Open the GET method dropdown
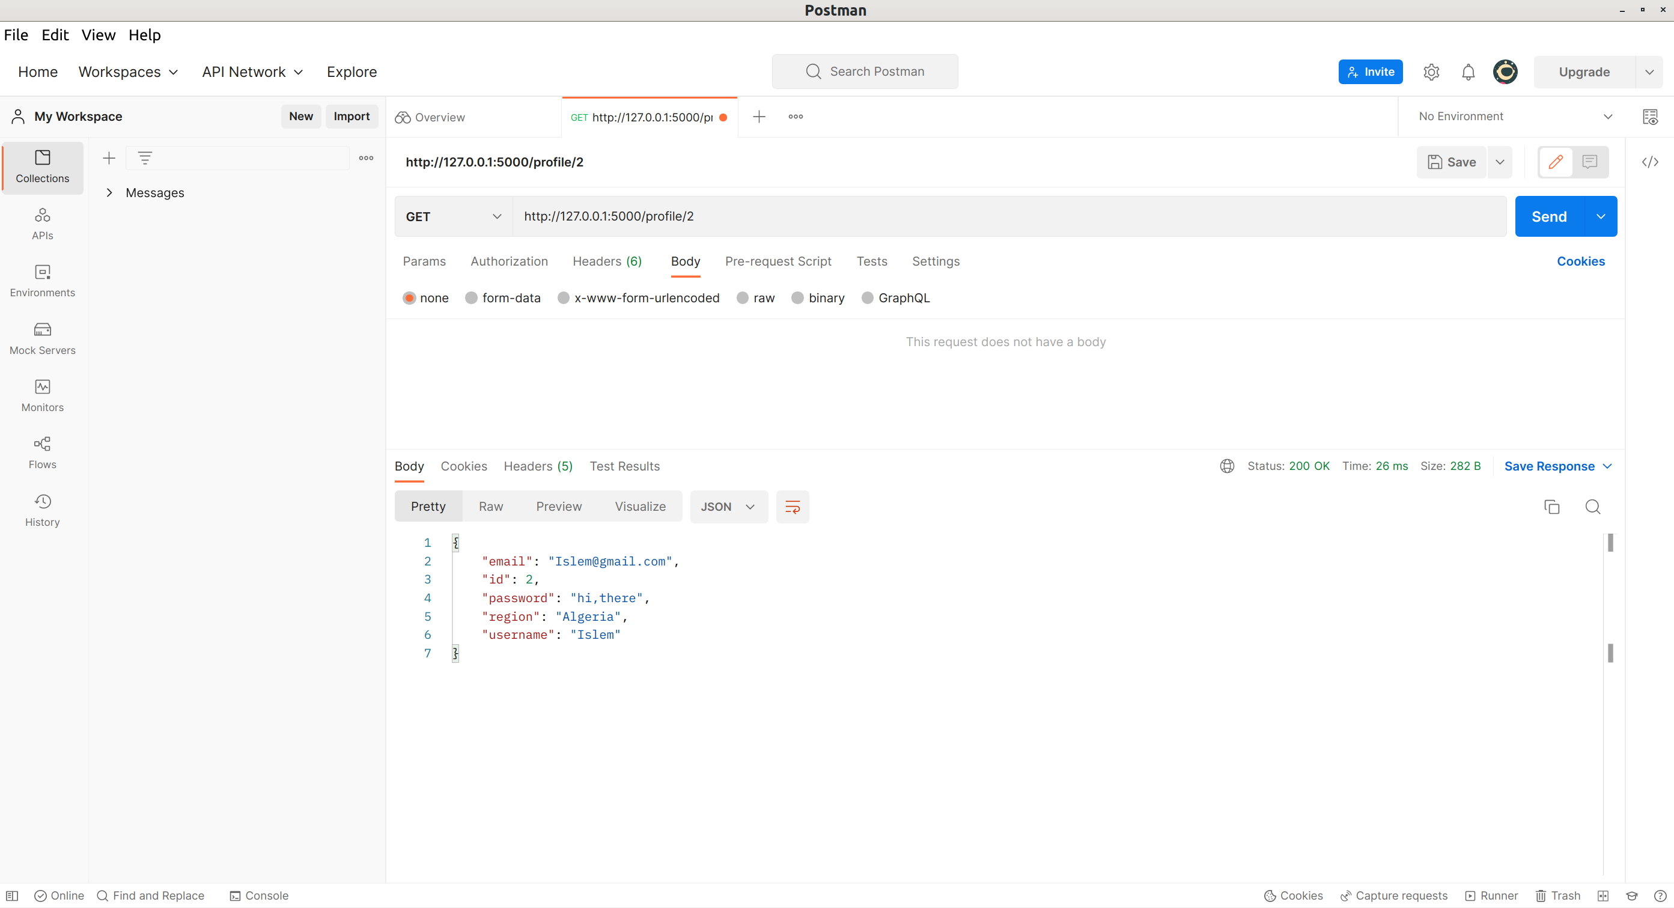This screenshot has width=1674, height=908. tap(453, 216)
